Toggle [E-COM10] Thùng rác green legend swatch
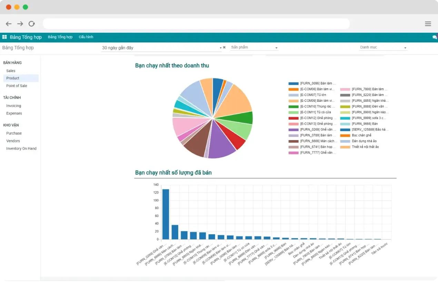The image size is (438, 286). (293, 107)
